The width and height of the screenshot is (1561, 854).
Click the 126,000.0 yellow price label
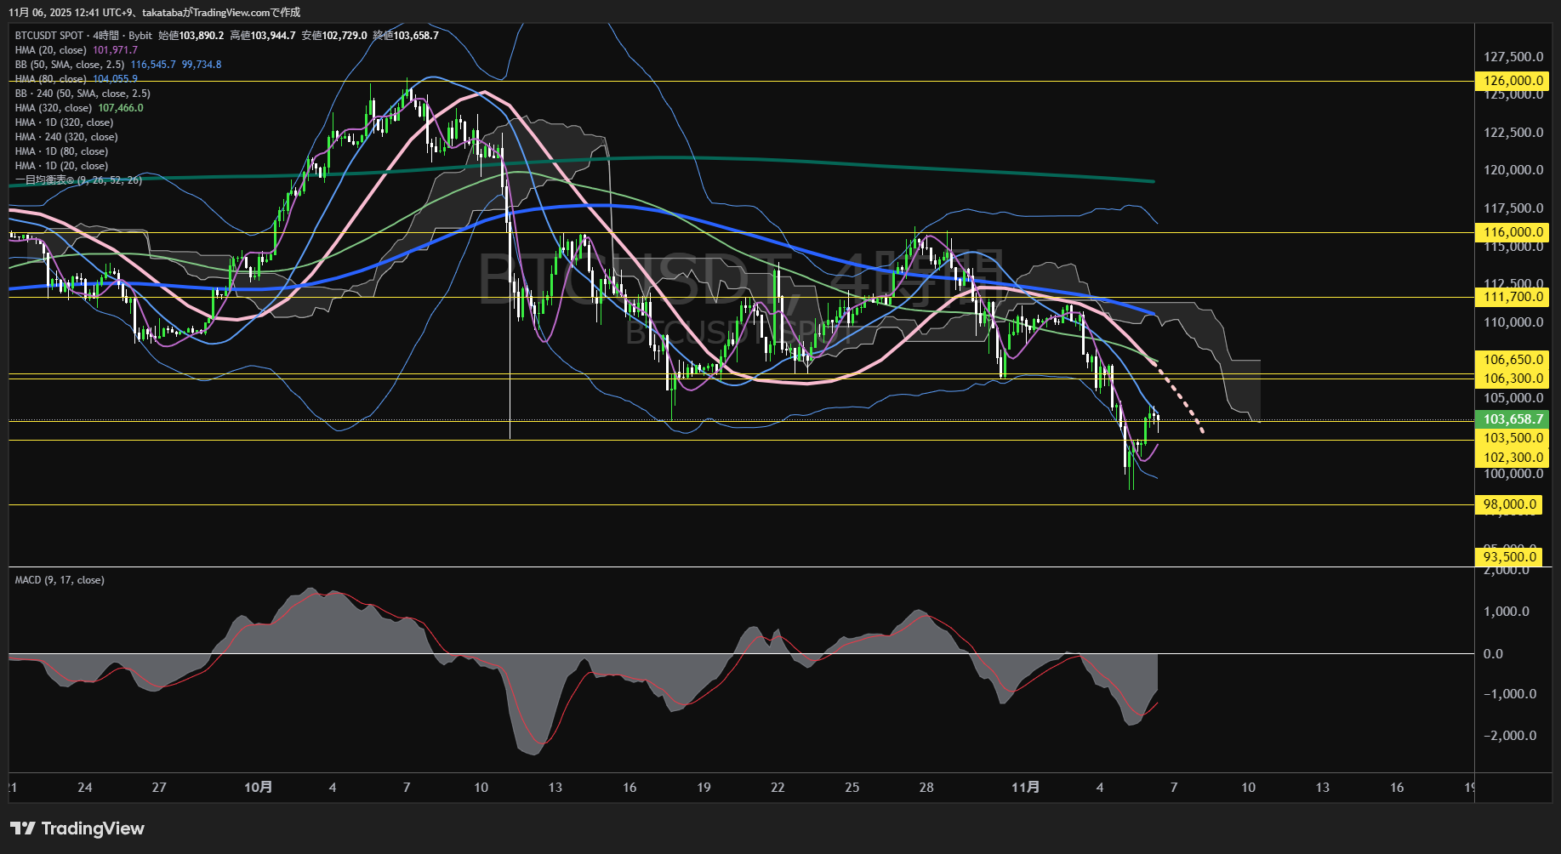(1512, 81)
